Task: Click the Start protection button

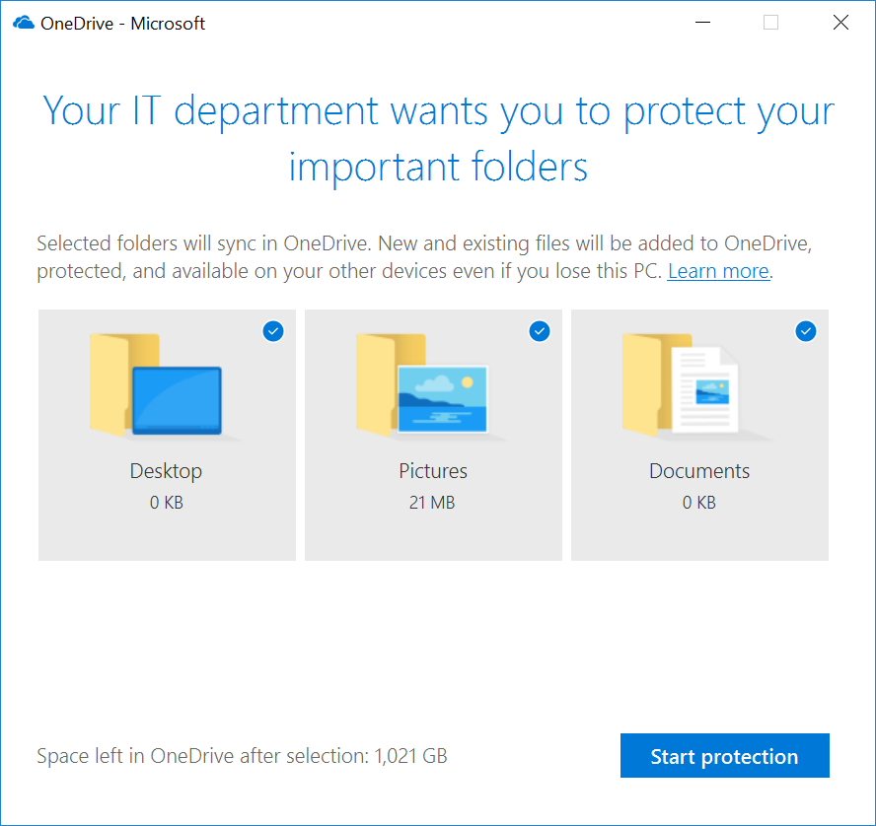Action: coord(725,756)
